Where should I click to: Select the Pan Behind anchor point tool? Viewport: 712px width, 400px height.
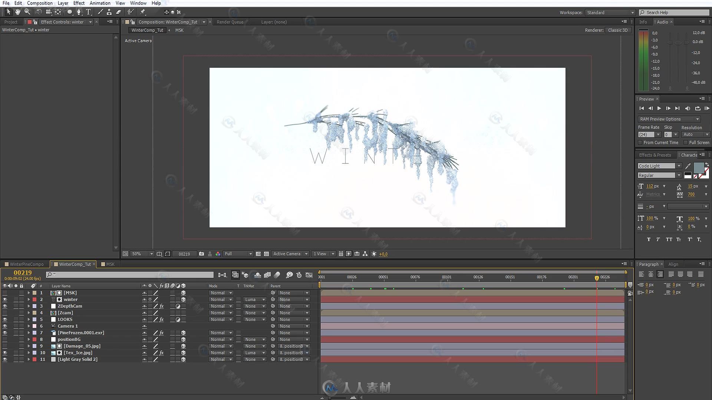pyautogui.click(x=58, y=12)
